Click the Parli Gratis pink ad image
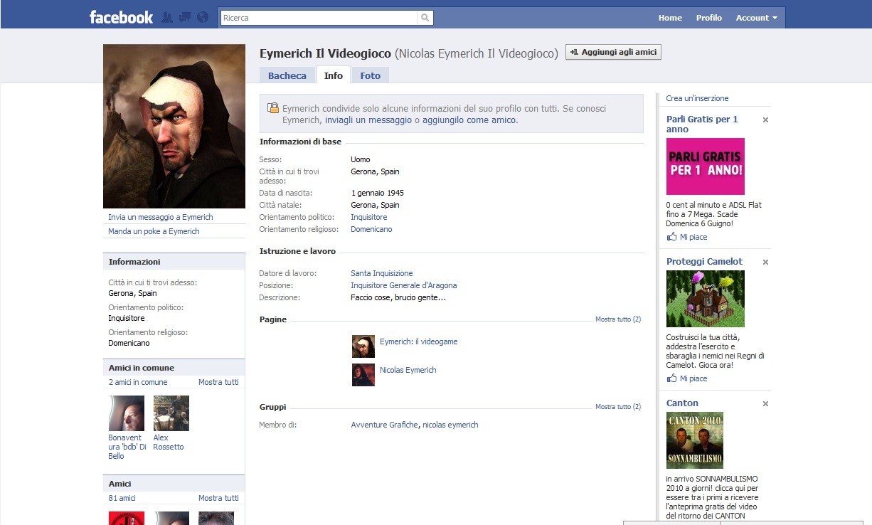This screenshot has width=872, height=525. tap(706, 166)
